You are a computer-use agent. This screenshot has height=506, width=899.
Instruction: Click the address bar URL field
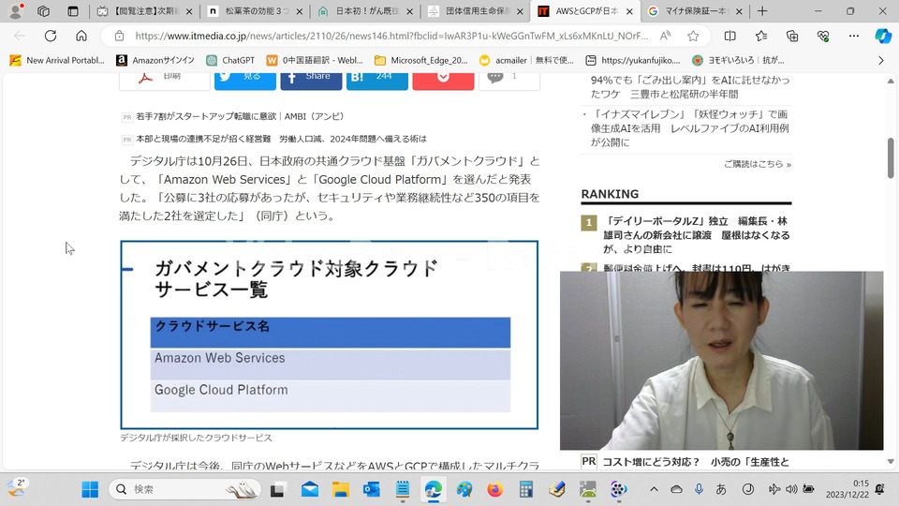tap(391, 36)
